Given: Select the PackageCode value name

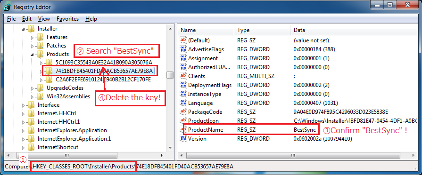Looking at the screenshot, I should pos(205,111).
